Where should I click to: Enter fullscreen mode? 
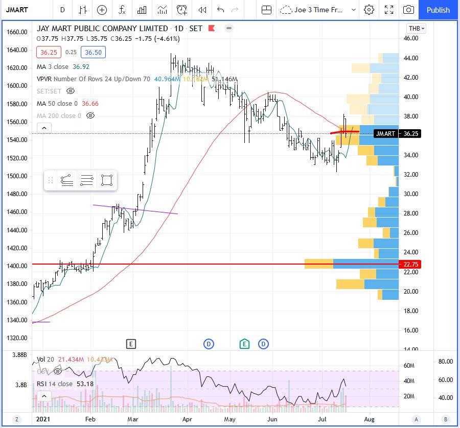[389, 10]
